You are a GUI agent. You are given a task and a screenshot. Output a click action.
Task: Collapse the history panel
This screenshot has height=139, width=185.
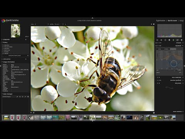point(2,42)
